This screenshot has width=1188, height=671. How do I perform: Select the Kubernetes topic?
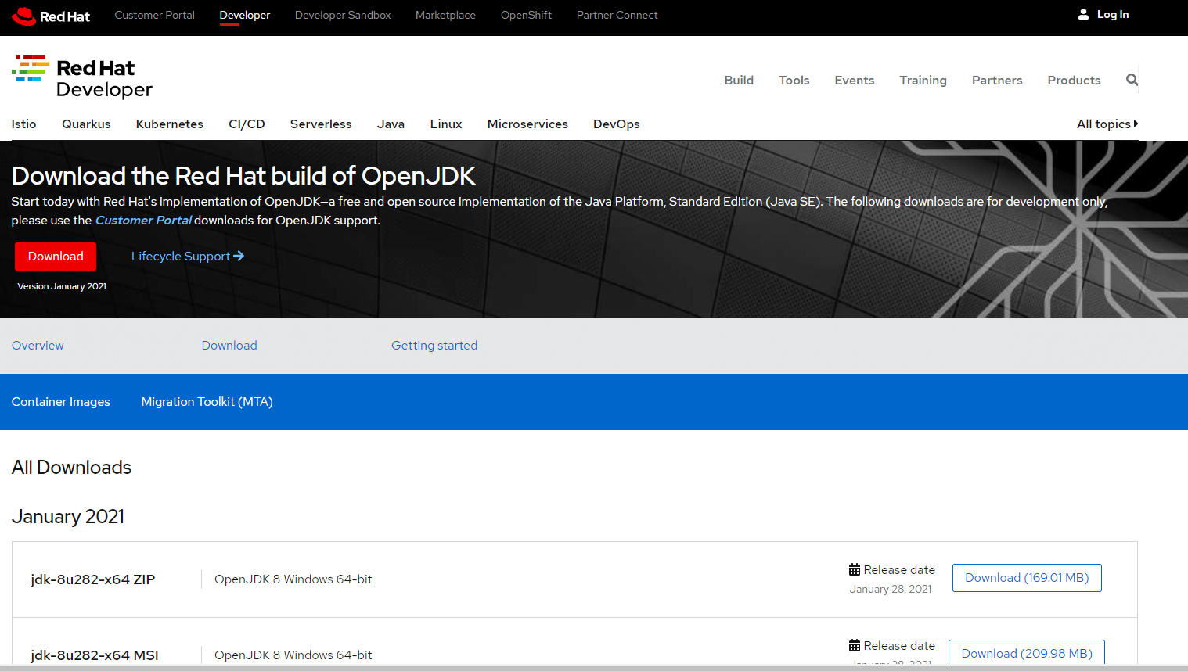(169, 124)
